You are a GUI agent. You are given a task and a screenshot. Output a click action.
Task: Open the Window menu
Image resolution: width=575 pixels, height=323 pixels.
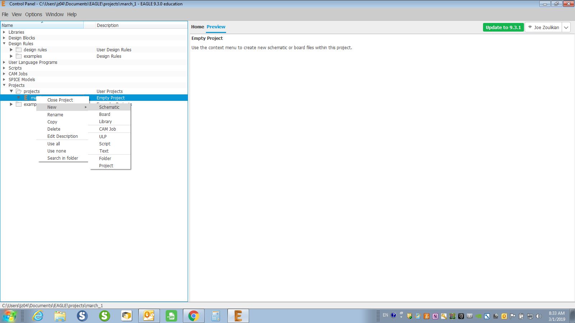point(55,14)
